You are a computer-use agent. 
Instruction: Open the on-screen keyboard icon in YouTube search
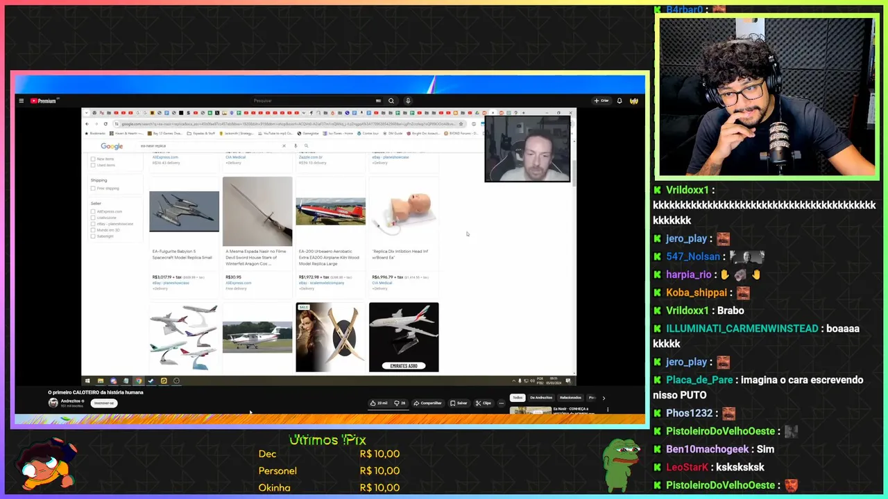[x=378, y=100]
